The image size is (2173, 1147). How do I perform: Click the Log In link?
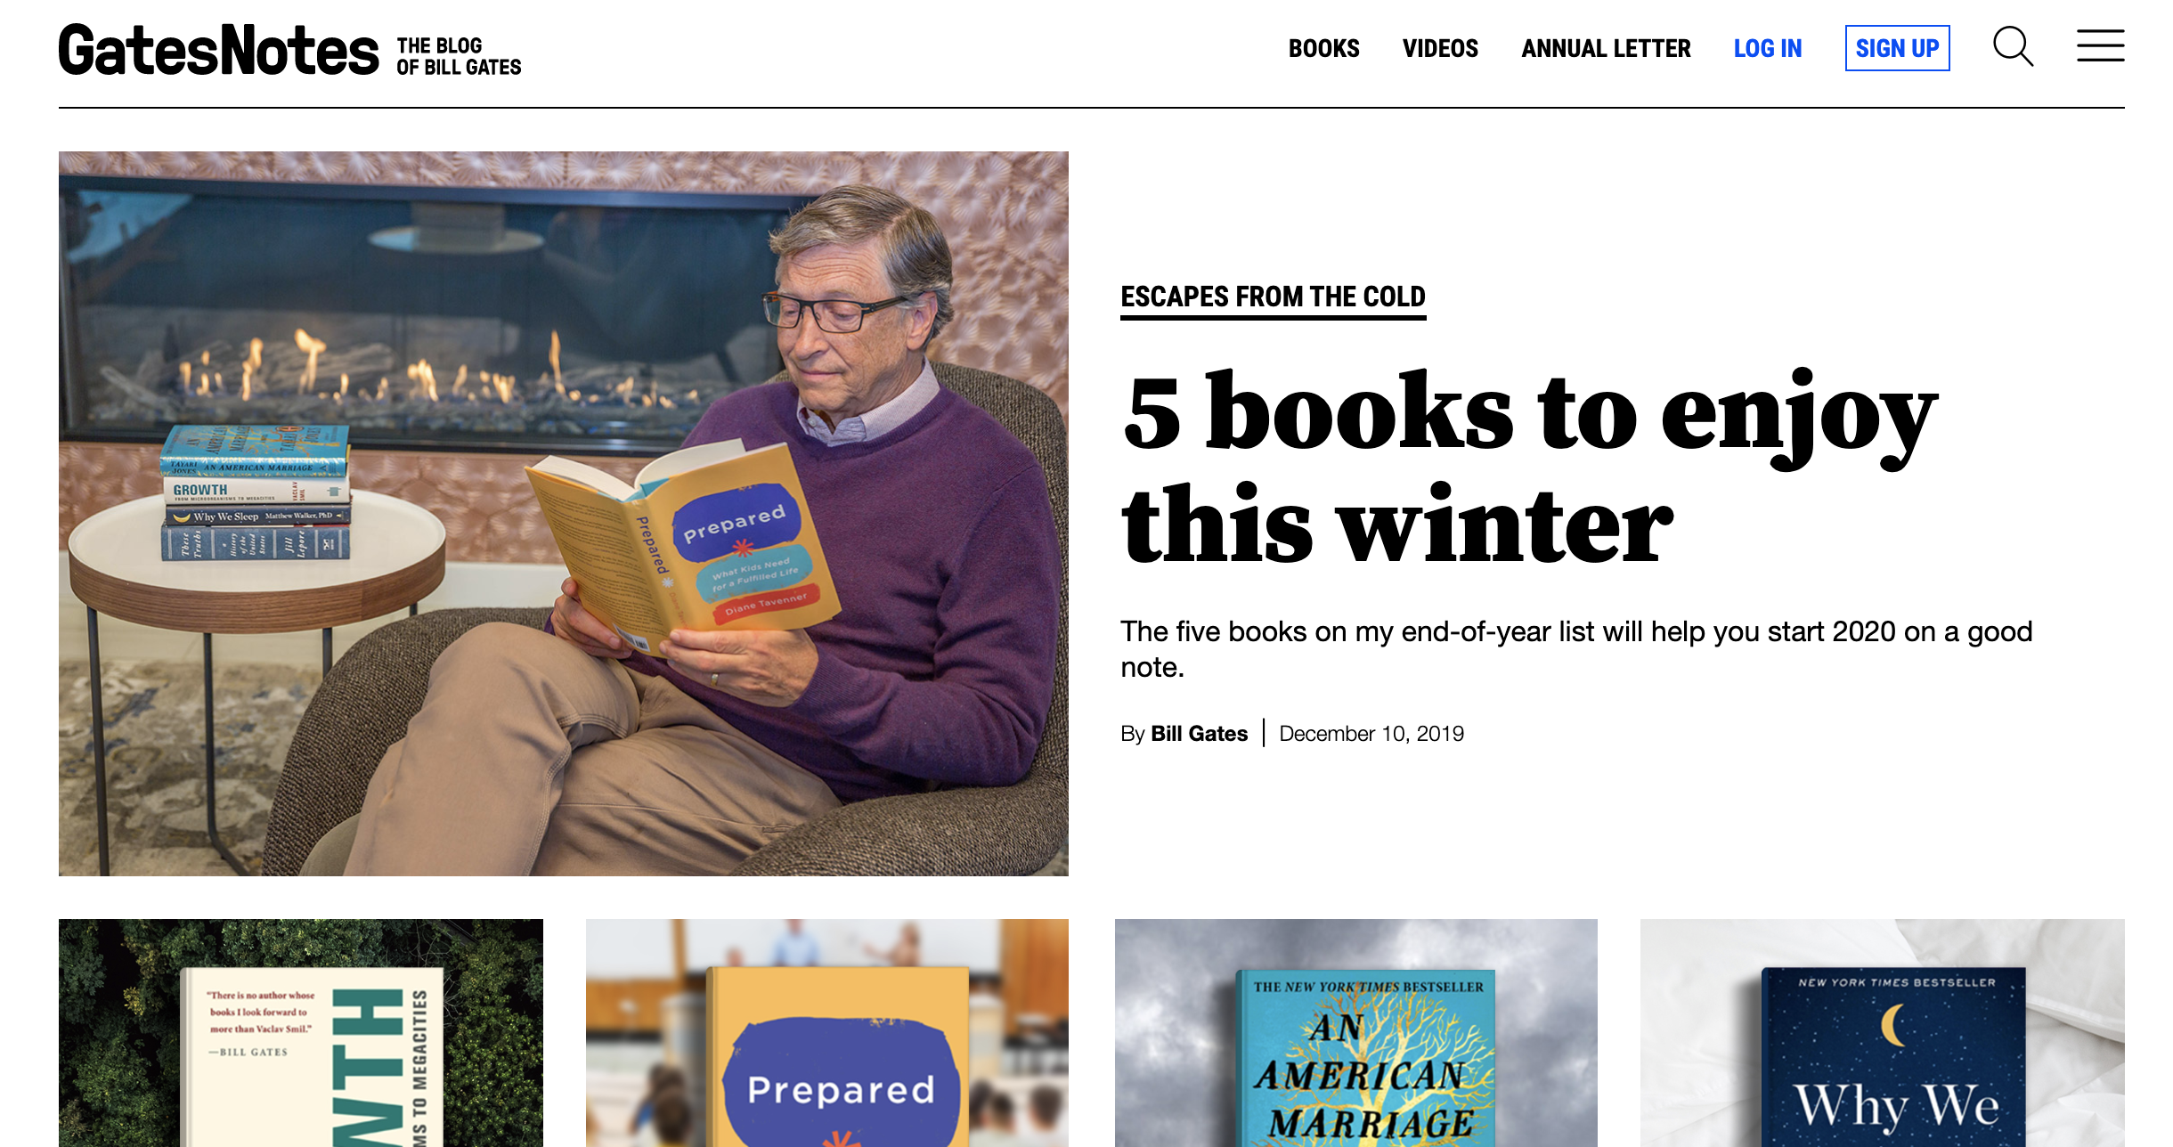[x=1767, y=48]
